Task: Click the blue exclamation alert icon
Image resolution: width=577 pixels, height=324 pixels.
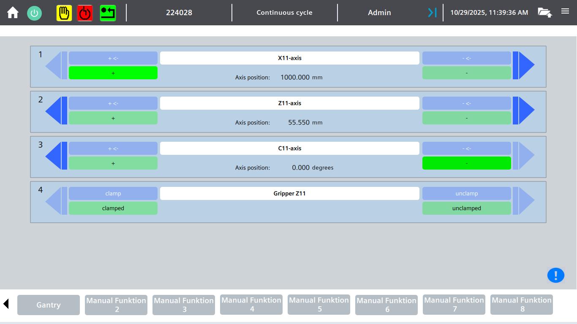Action: tap(556, 275)
